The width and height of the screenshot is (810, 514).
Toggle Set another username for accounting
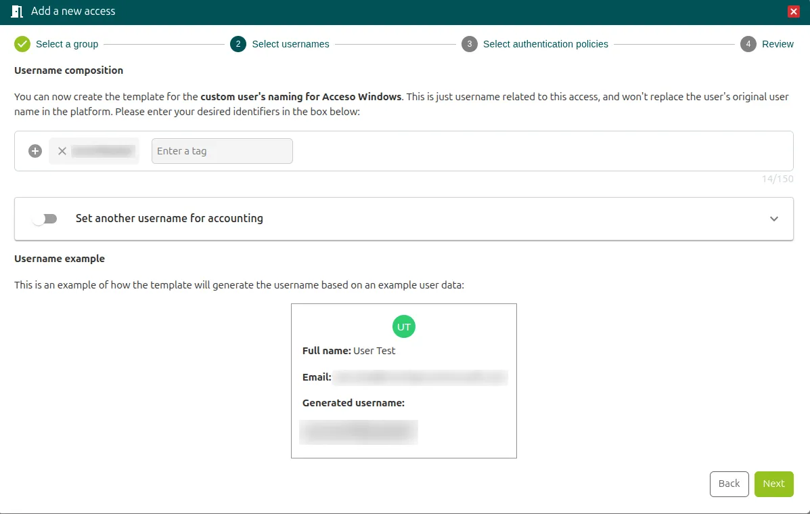pos(45,219)
